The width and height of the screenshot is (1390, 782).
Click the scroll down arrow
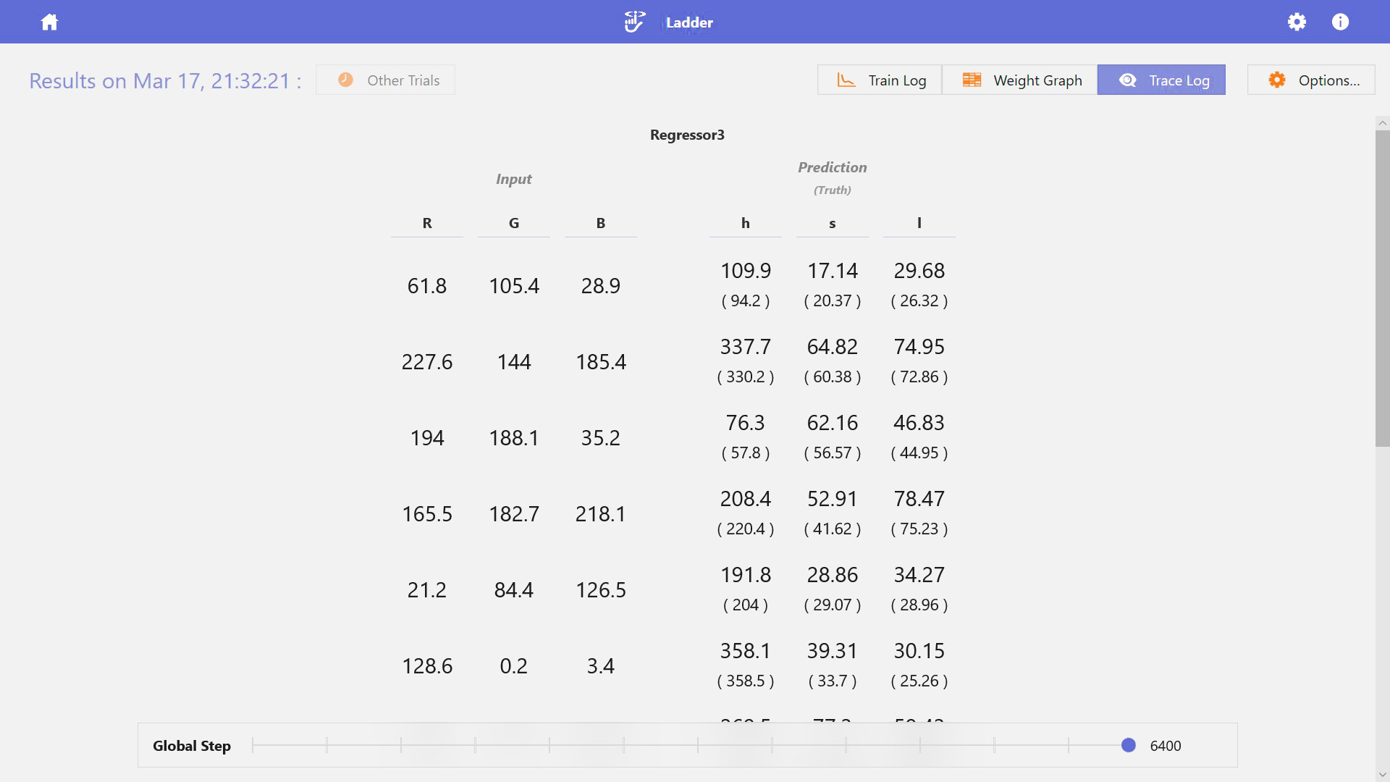(1383, 775)
